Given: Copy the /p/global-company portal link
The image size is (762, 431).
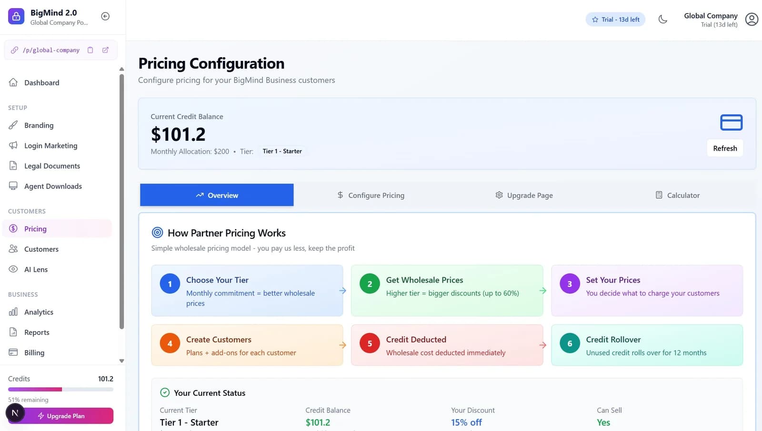Looking at the screenshot, I should pyautogui.click(x=90, y=49).
